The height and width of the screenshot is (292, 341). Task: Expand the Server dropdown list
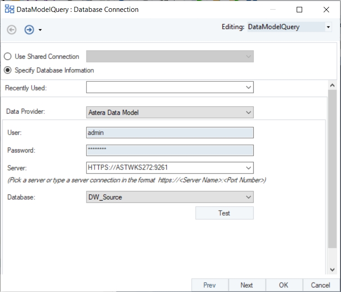pos(248,168)
